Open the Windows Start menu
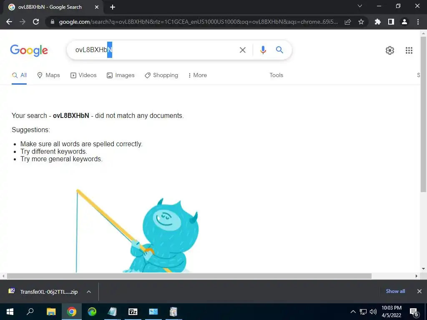Screen dimensions: 427x320 click(x=10, y=312)
